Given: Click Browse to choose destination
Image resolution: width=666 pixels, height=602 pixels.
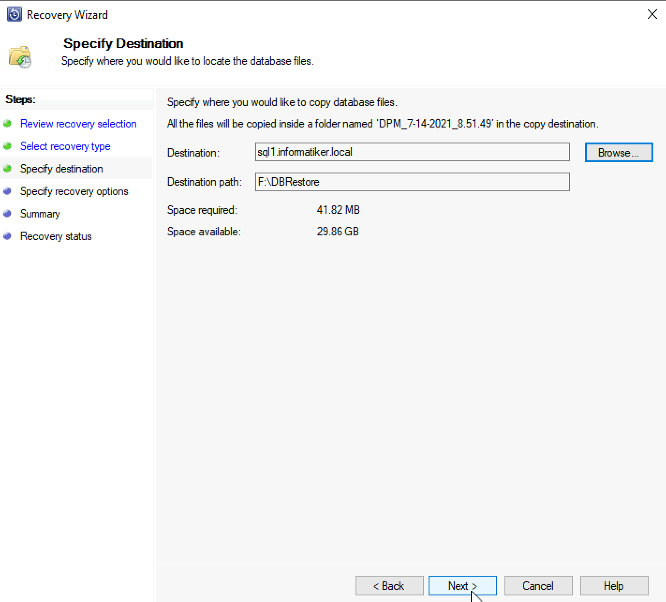Looking at the screenshot, I should pos(619,152).
